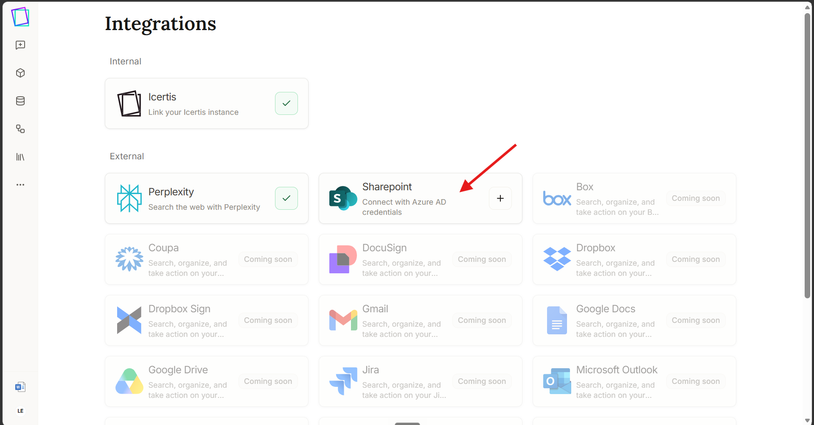Click the Jira card title
The width and height of the screenshot is (814, 425).
371,370
